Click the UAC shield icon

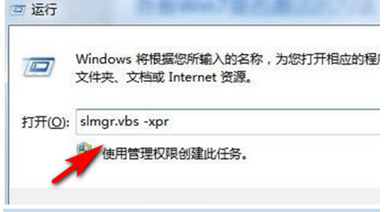(x=84, y=149)
